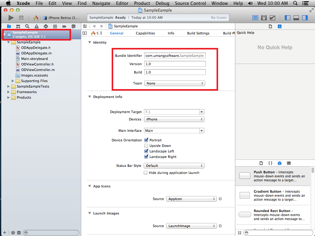This screenshot has width=315, height=236.
Task: Open the Log navigator speech bubble
Action: (74, 26)
